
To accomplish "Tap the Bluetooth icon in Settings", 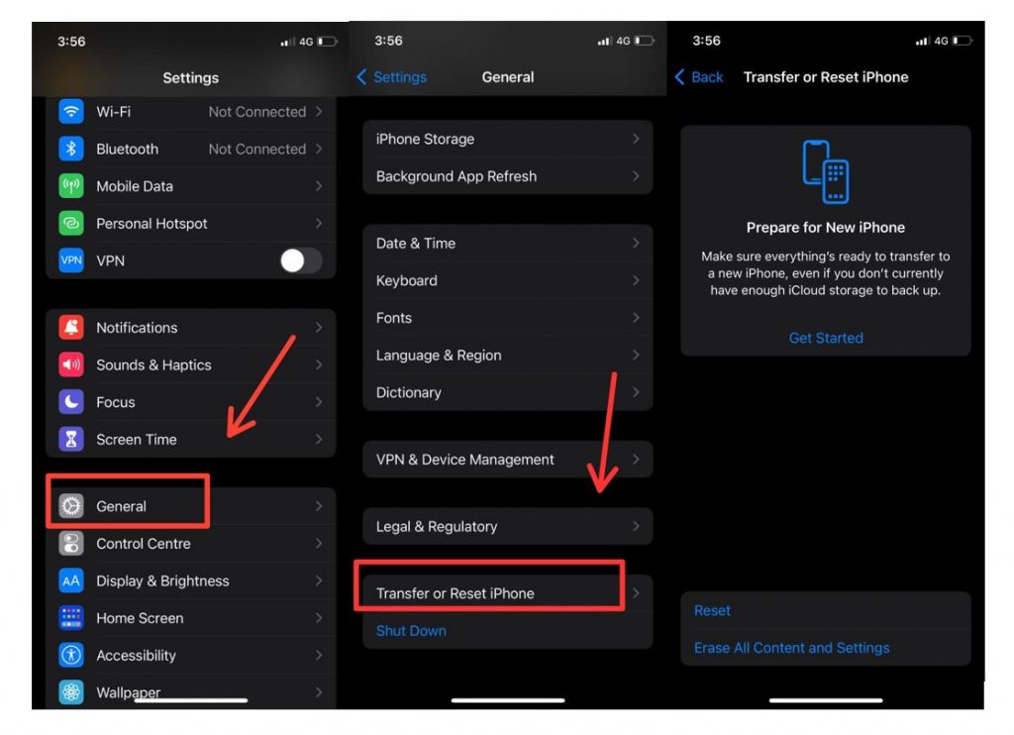I will pos(71,149).
